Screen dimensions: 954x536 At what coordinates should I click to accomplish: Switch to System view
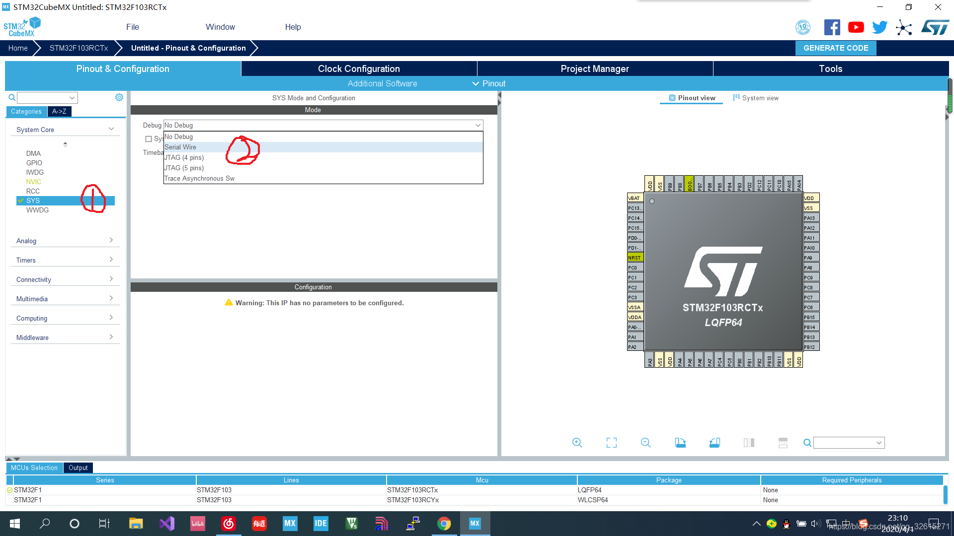756,98
